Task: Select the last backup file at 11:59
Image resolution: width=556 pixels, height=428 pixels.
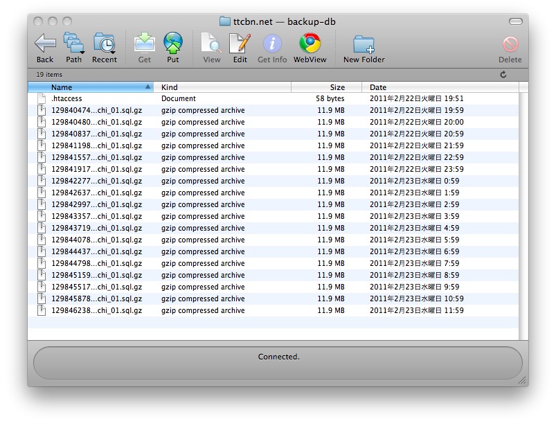Action: pyautogui.click(x=97, y=311)
